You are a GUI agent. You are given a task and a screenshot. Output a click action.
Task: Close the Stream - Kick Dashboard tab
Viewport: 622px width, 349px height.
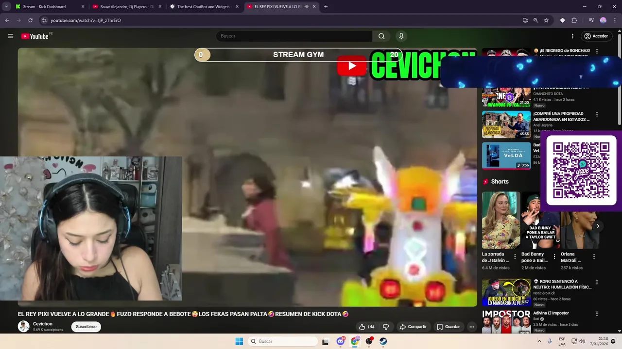click(x=83, y=7)
